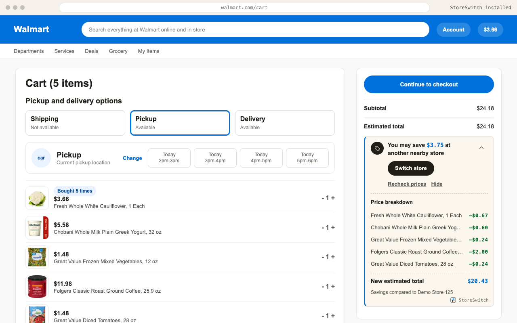
Task: Choose the Today 4pm-5pm pickup slot
Action: click(261, 157)
